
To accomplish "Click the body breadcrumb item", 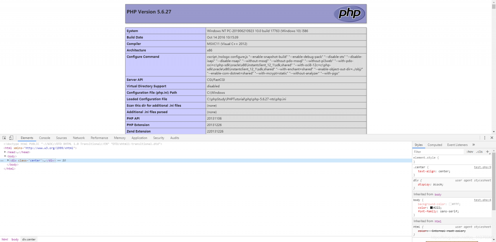I will pos(15,239).
